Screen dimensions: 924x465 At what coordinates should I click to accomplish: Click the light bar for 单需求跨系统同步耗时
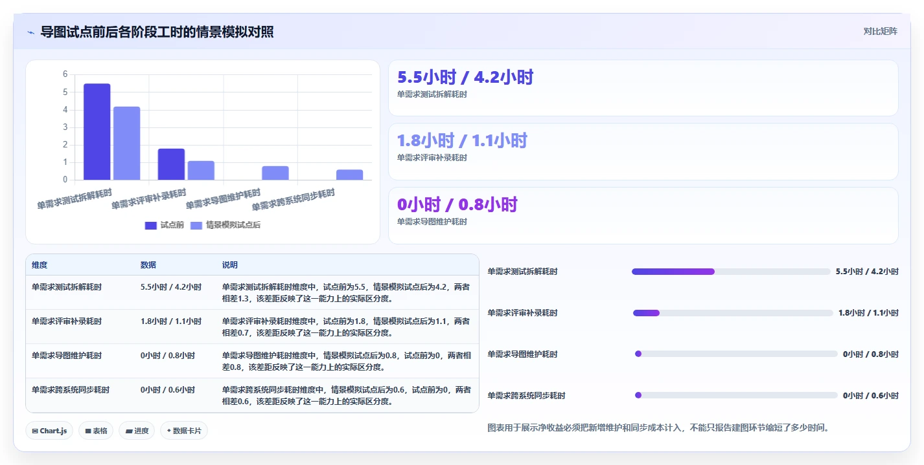tap(350, 175)
